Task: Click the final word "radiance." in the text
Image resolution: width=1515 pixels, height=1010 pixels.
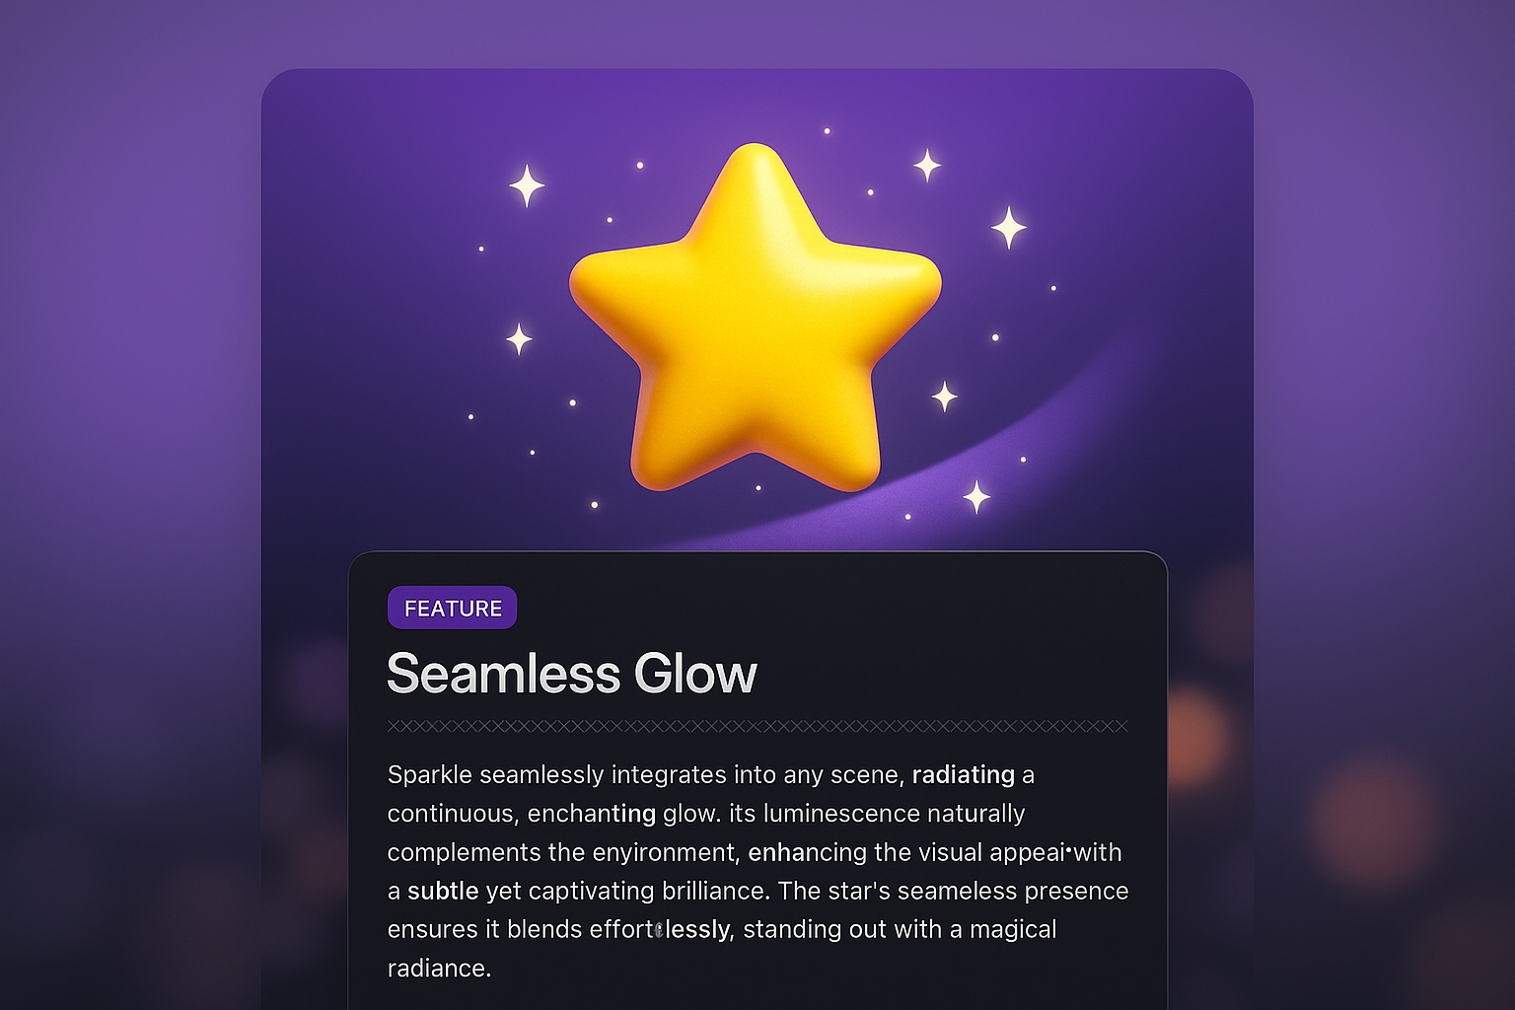Action: point(439,968)
